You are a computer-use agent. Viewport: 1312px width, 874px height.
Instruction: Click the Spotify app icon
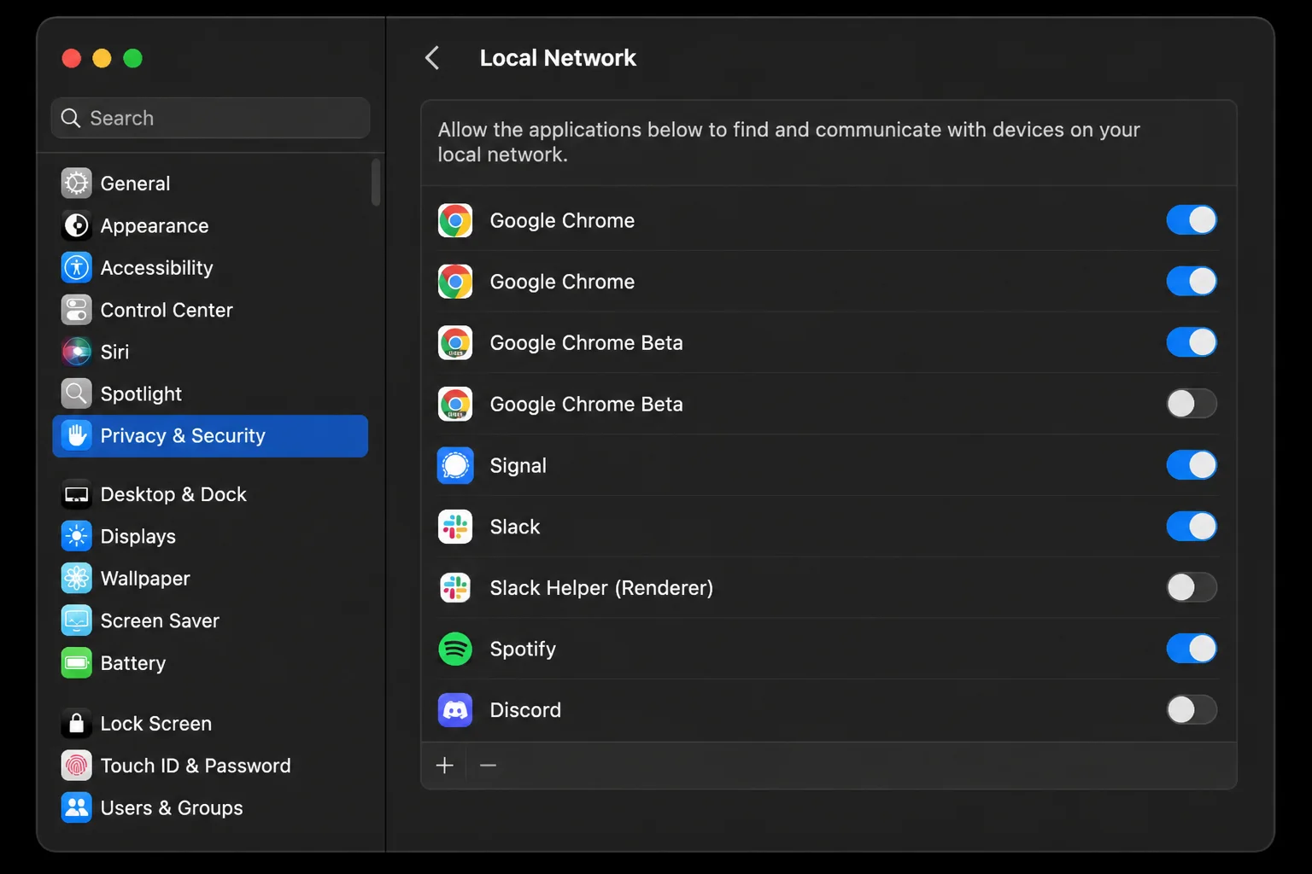[455, 650]
